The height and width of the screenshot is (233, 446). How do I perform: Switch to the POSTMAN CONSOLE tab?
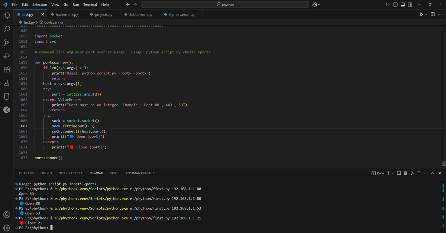(x=140, y=173)
